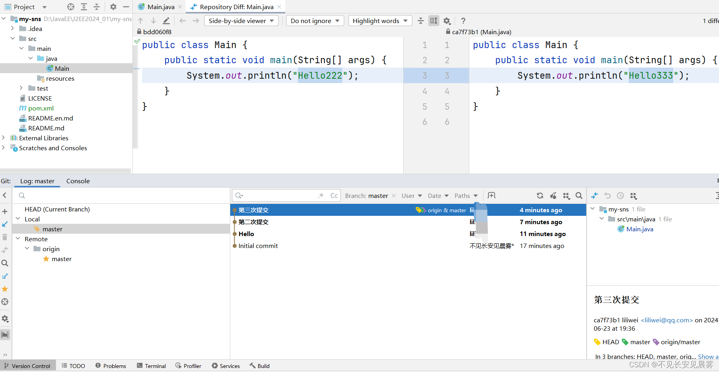Open Problems tool window
Screen dimensions: 719x372
pyautogui.click(x=111, y=366)
